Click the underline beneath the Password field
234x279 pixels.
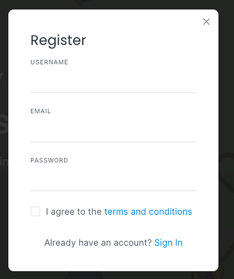(x=113, y=191)
